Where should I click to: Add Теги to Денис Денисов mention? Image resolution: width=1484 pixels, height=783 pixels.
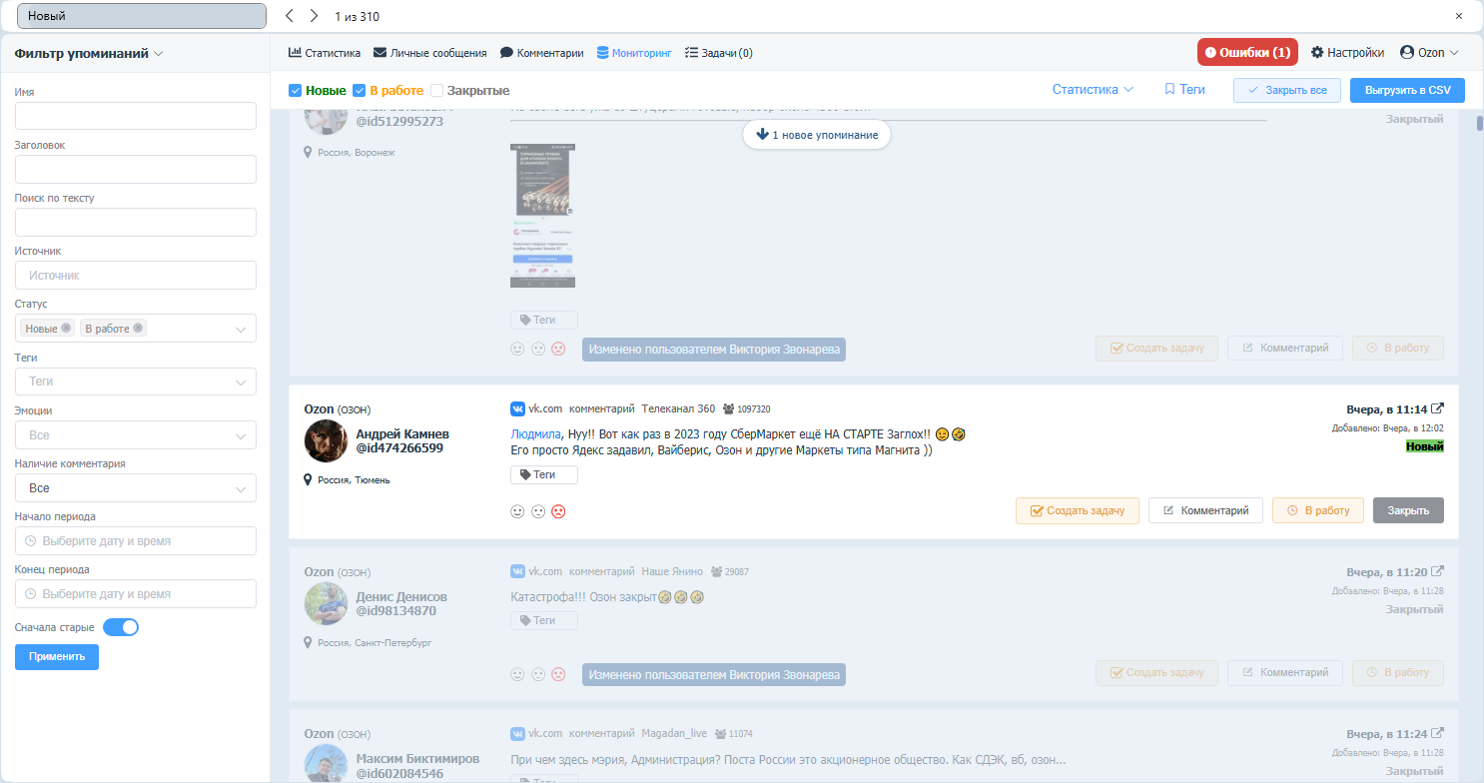tap(544, 620)
